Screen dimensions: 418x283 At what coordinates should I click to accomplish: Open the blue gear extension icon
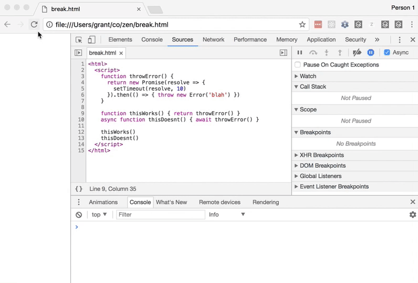(x=344, y=25)
